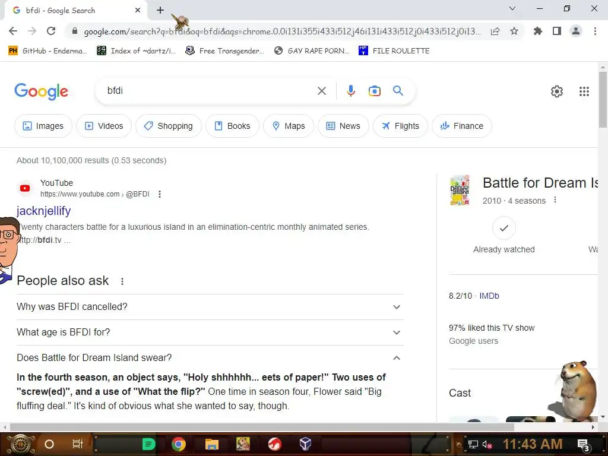The width and height of the screenshot is (608, 456).
Task: Open the Windows Start button
Action: pos(21,444)
